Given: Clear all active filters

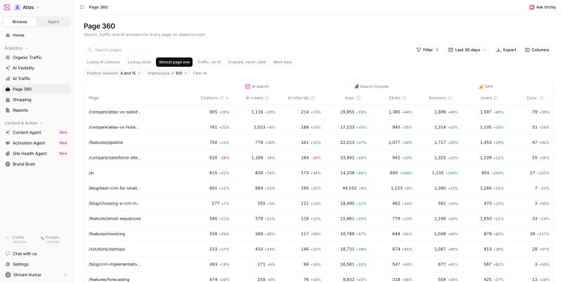Looking at the screenshot, I should click(200, 73).
